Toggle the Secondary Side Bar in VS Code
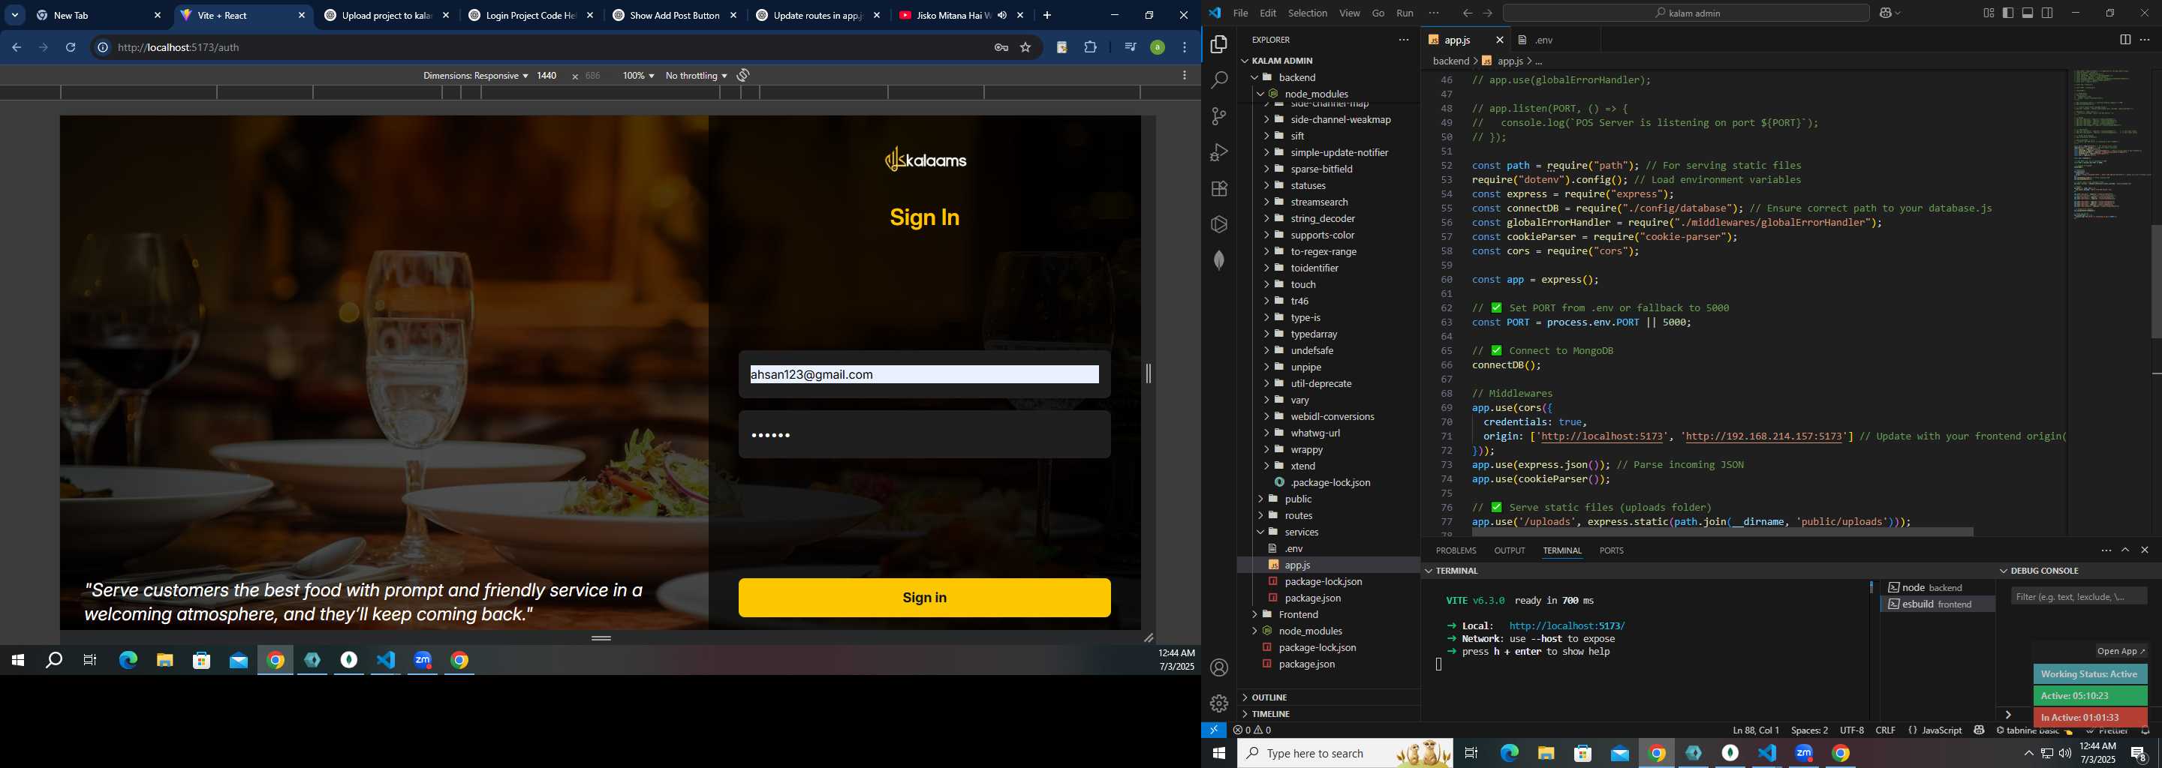2162x768 pixels. (2046, 13)
